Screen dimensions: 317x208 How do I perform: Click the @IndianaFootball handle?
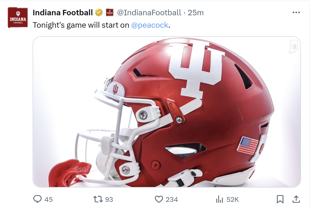pos(149,12)
